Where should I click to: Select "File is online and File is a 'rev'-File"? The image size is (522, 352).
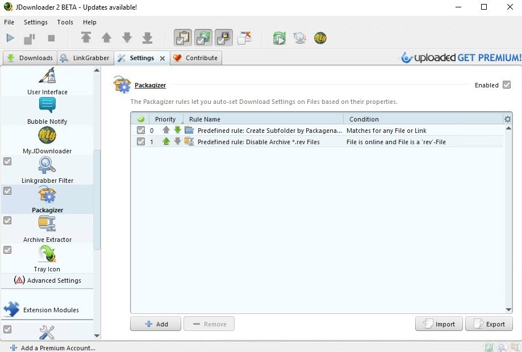(x=396, y=142)
